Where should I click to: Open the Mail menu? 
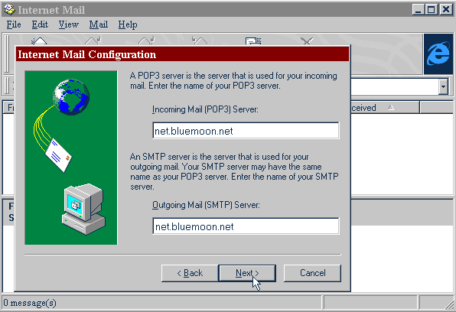pos(98,24)
